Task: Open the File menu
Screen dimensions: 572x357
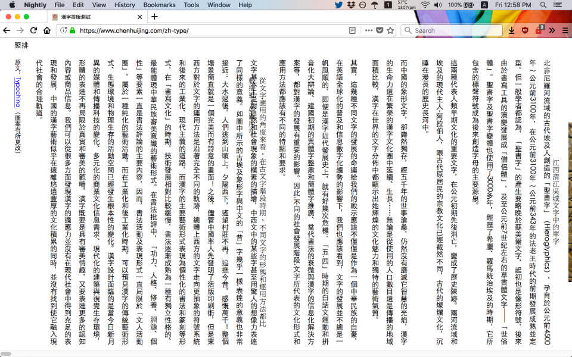Action: [x=59, y=5]
